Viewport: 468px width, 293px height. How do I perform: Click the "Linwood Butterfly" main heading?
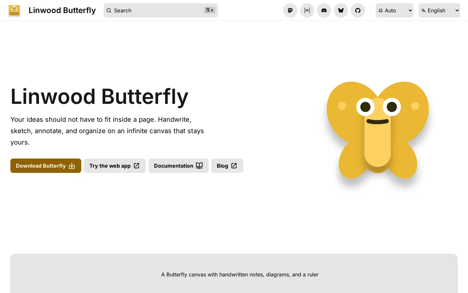(99, 97)
